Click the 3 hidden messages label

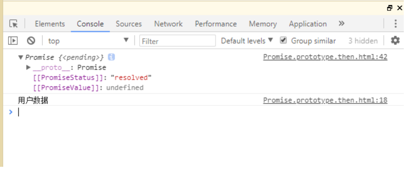pos(363,41)
